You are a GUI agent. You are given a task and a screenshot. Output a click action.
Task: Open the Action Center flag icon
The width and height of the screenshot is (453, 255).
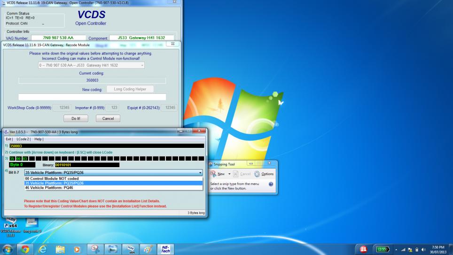tap(410, 249)
